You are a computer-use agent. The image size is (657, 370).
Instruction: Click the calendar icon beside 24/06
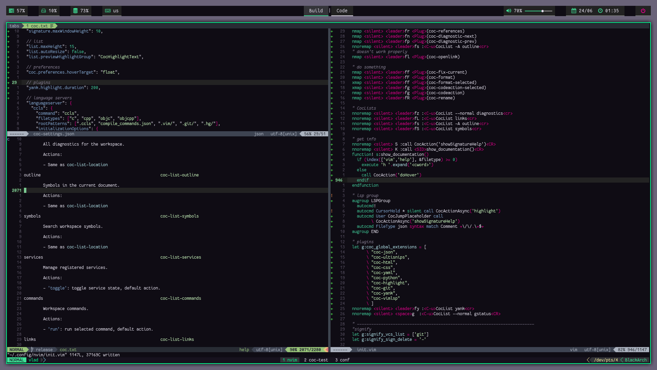[x=574, y=11]
